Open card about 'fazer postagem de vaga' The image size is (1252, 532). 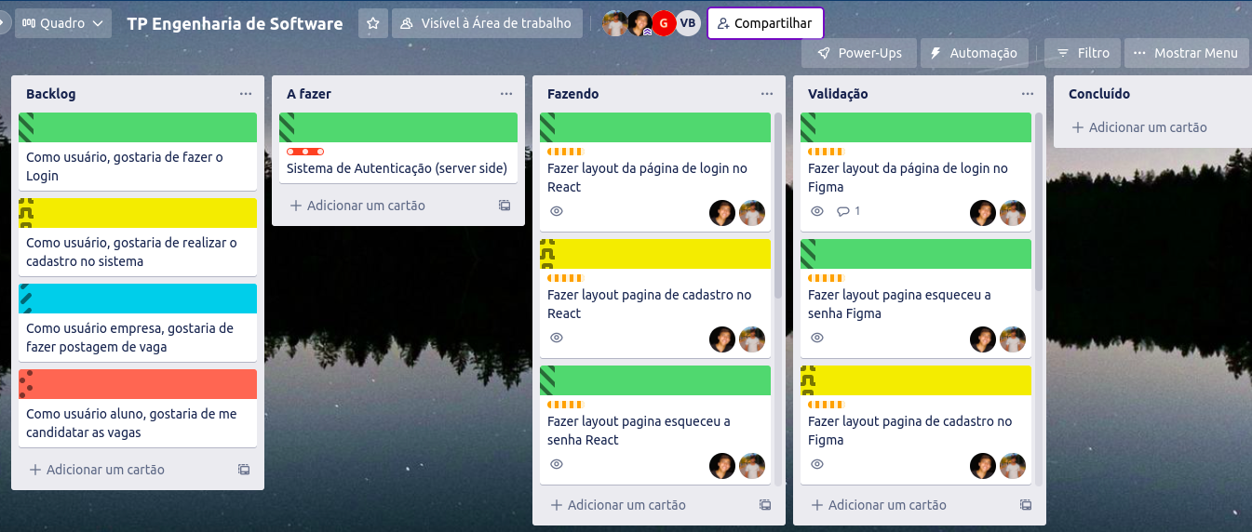point(138,323)
